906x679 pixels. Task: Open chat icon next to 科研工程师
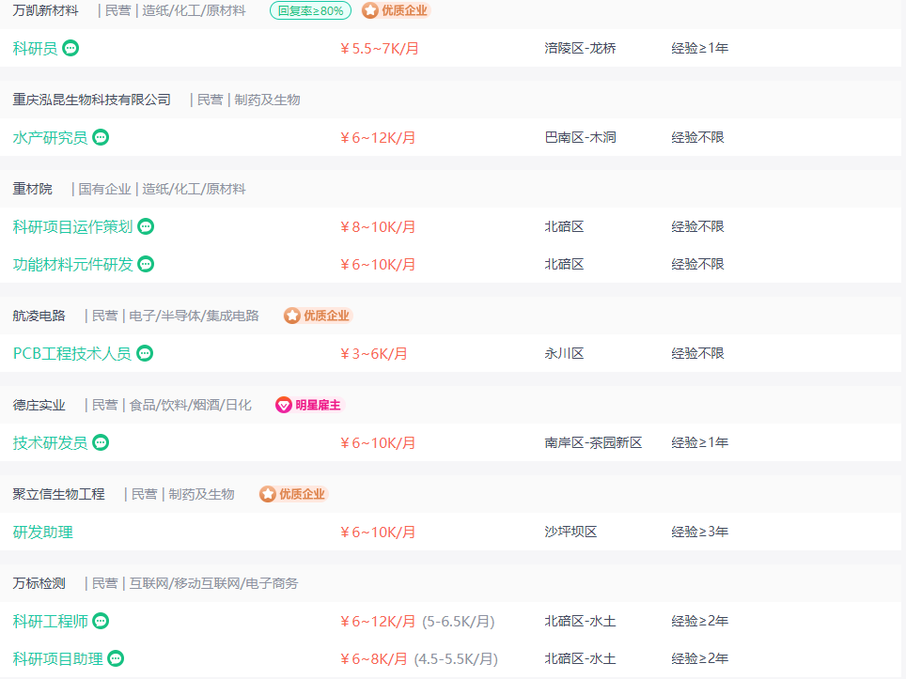click(101, 621)
